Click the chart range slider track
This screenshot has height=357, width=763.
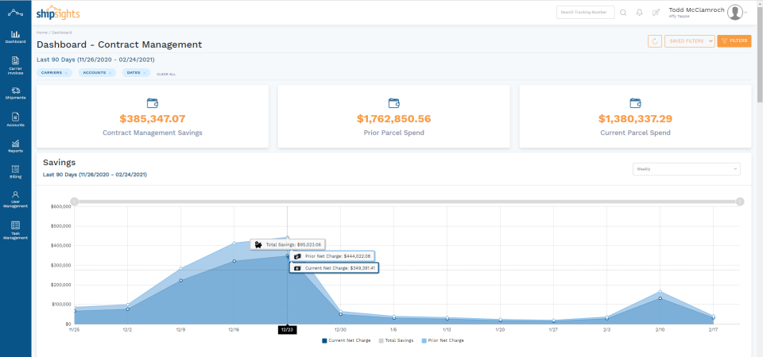(407, 201)
